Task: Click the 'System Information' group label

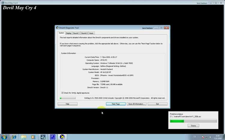Action: tap(68, 53)
